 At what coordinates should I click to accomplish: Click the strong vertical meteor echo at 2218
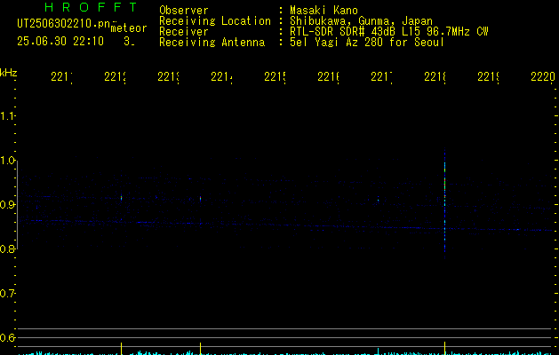click(444, 205)
